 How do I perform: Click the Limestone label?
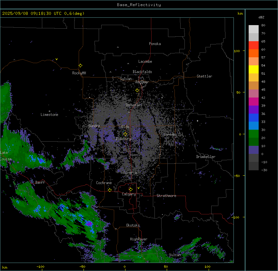[x=49, y=115]
